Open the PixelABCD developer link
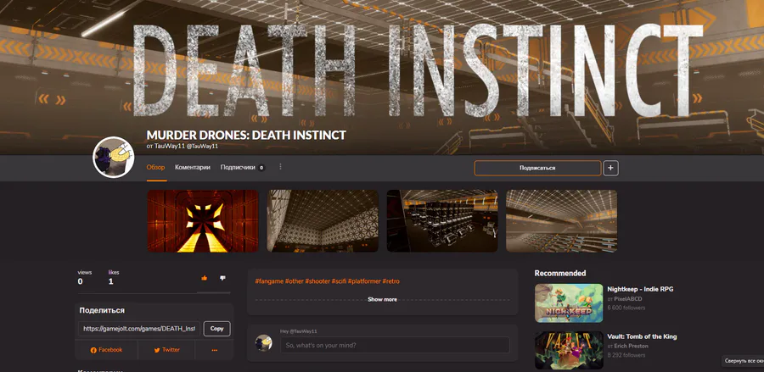Viewport: 764px width, 372px height. (627, 298)
